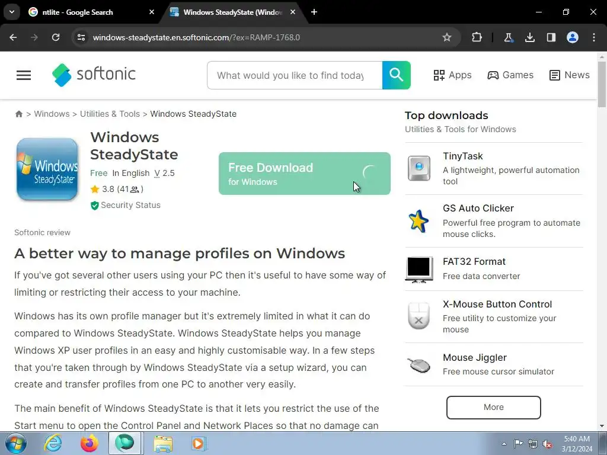Click the muted volume tray icon

pos(548,444)
